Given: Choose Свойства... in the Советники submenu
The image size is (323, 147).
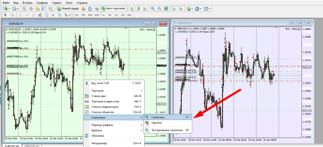Looking at the screenshot, I should (168, 117).
